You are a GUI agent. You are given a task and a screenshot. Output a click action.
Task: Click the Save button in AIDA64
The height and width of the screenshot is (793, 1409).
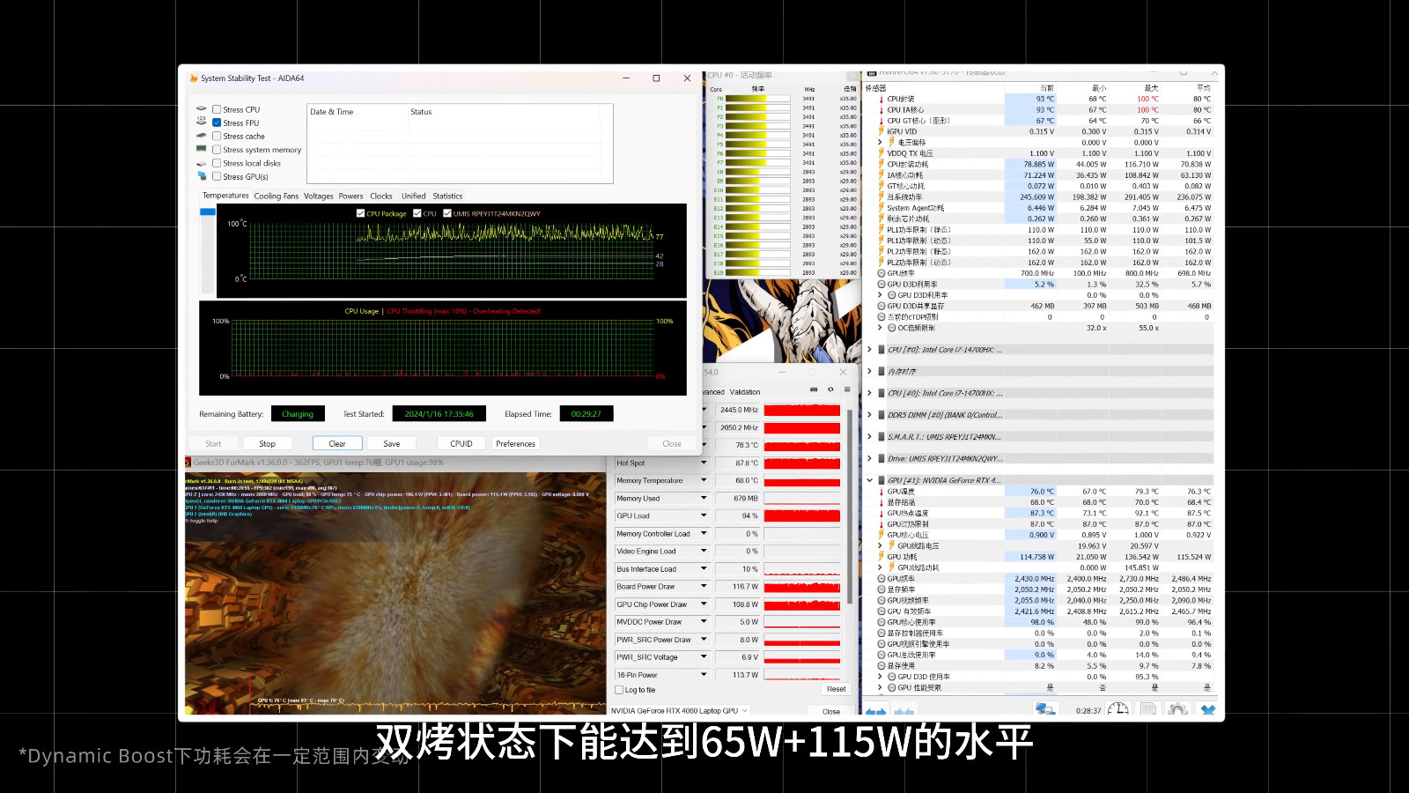point(392,443)
